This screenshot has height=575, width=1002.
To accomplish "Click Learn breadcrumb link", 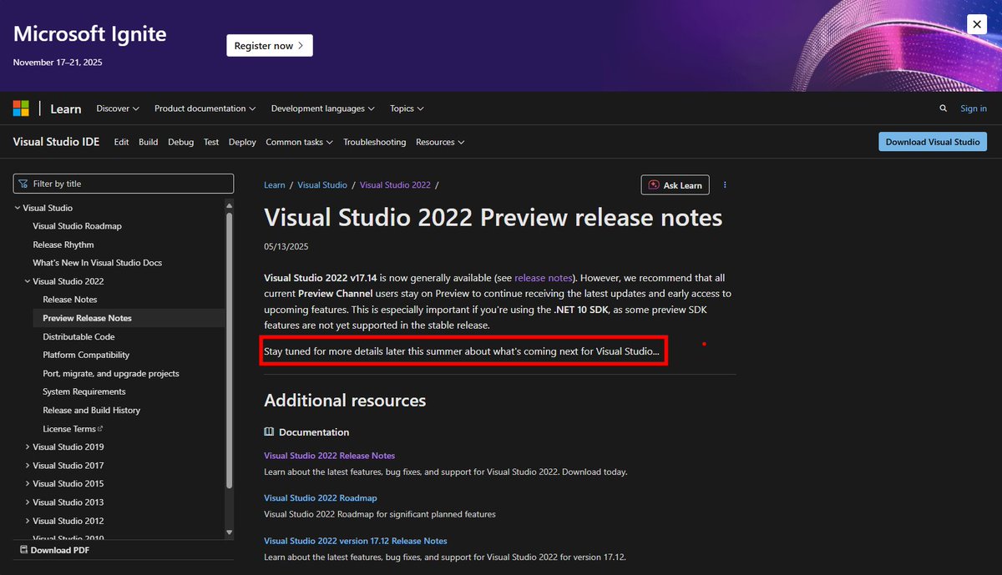I will pos(275,185).
